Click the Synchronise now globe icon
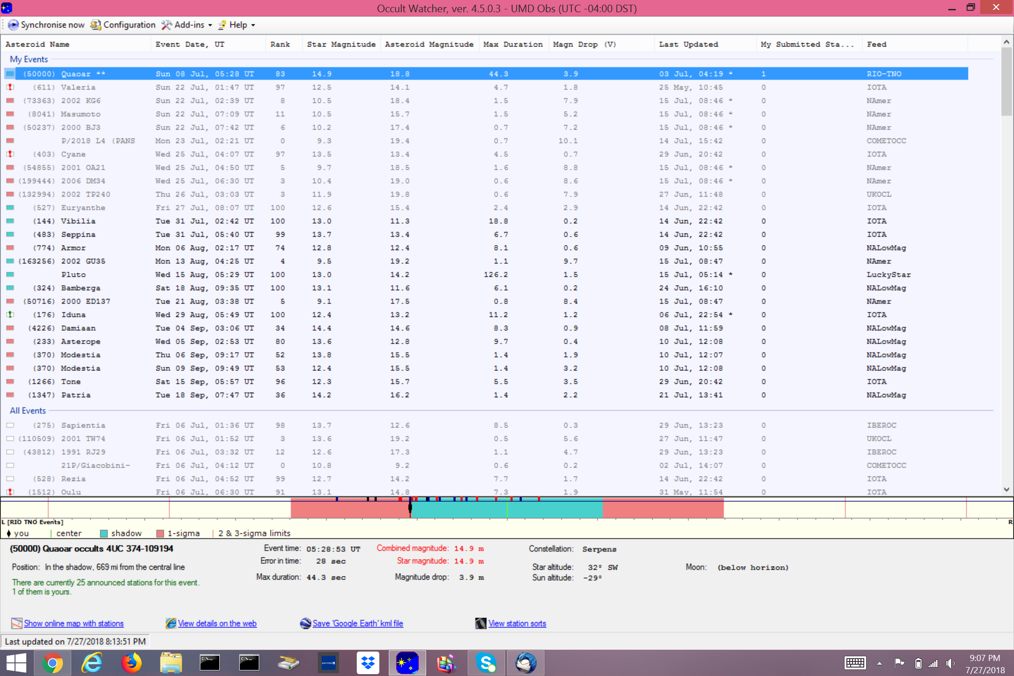 tap(14, 25)
